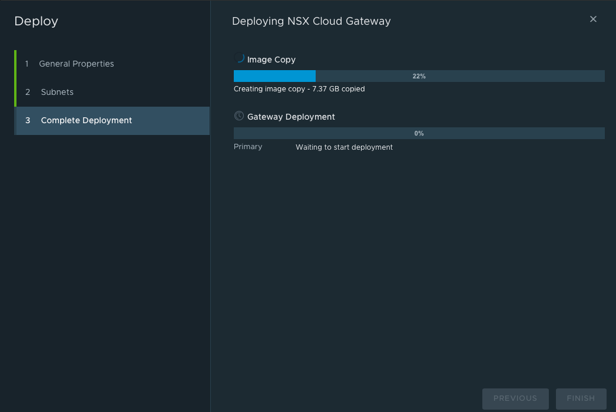Click the Deploying NSX Cloud Gateway title

click(x=311, y=21)
